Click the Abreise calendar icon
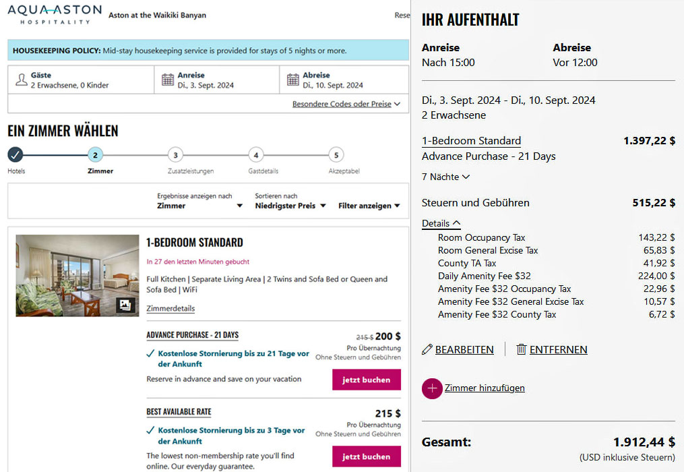The height and width of the screenshot is (472, 684). [292, 80]
